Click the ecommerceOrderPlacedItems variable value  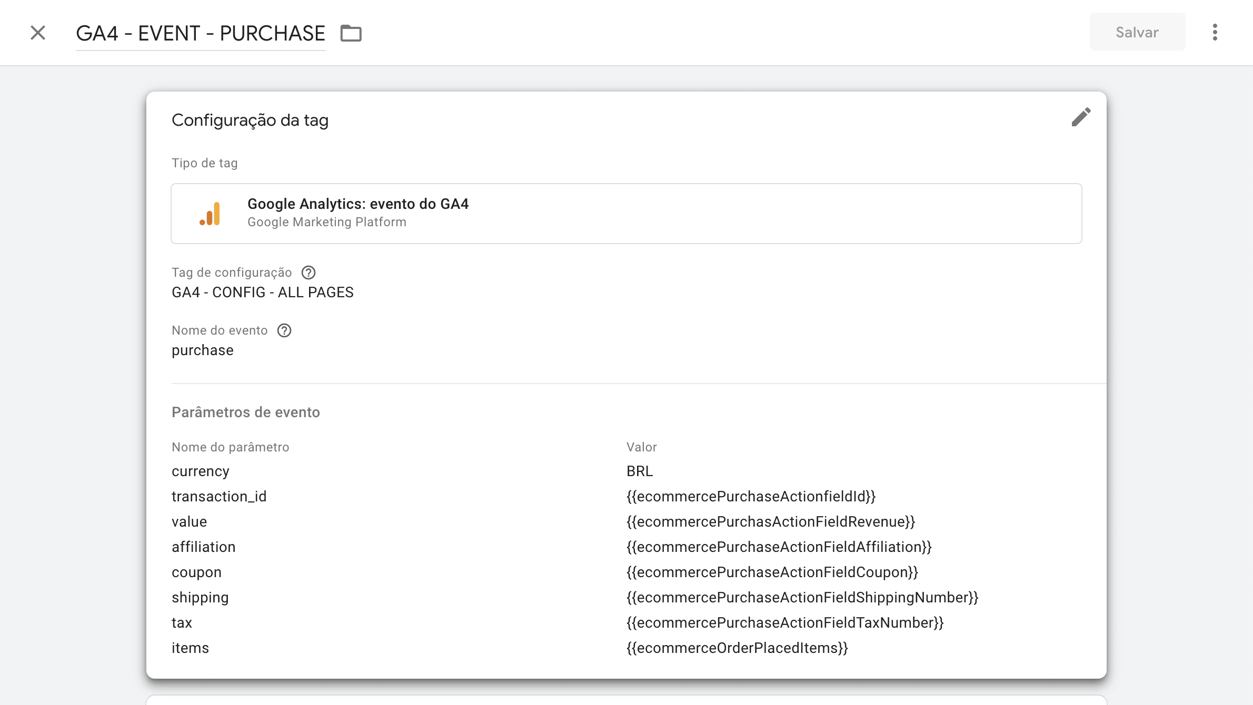737,648
